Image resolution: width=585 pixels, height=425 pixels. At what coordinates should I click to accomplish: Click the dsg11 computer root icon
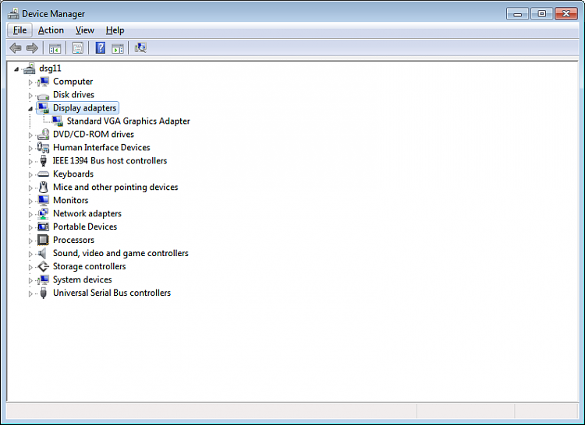click(x=29, y=68)
